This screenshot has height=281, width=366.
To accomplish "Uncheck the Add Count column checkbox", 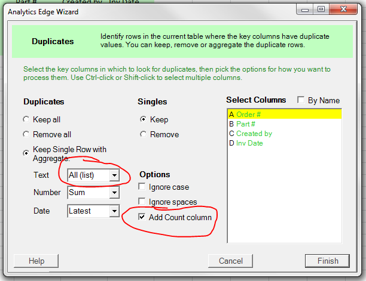I will 142,217.
